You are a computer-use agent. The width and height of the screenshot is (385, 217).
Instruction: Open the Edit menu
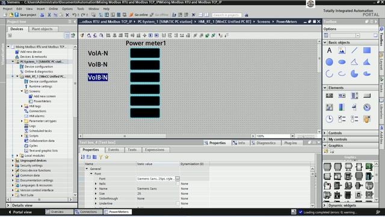(x=19, y=8)
